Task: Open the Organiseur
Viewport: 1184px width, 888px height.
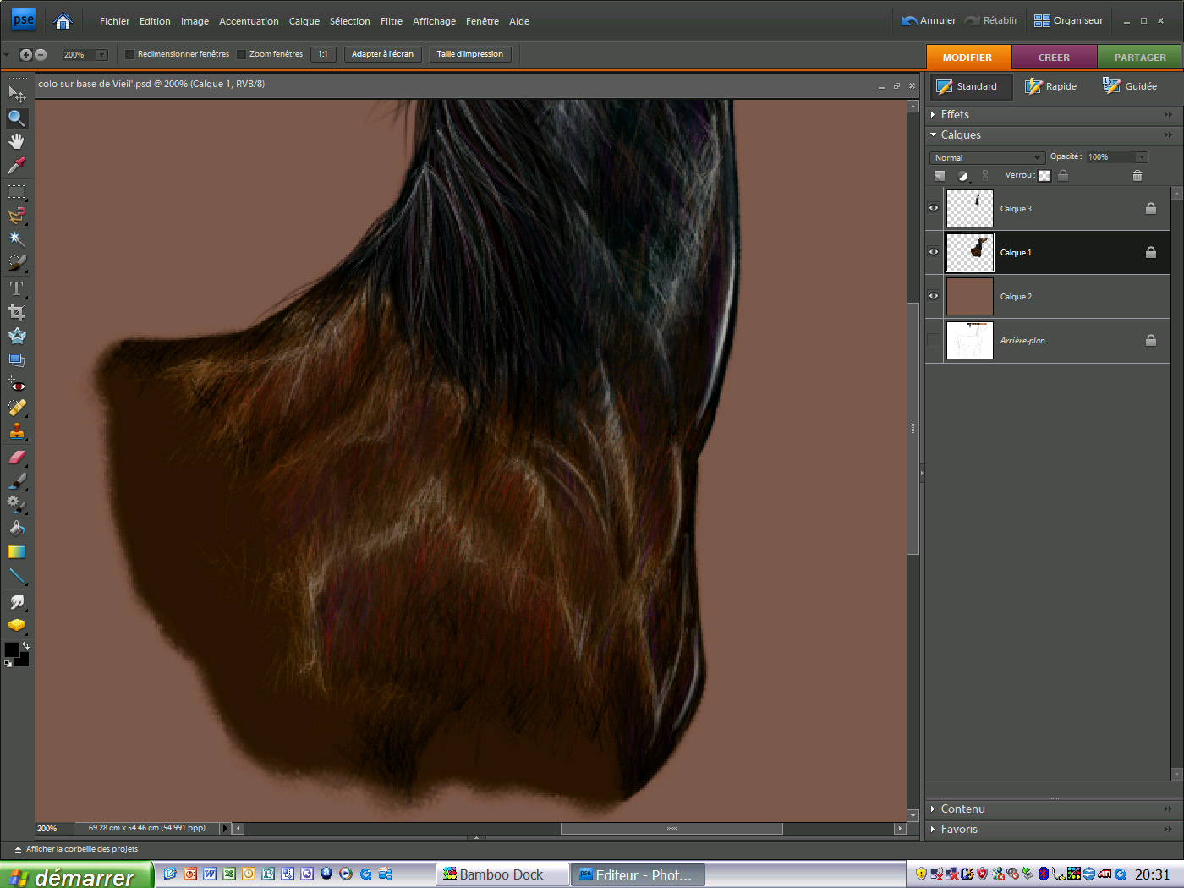Action: (x=1068, y=20)
